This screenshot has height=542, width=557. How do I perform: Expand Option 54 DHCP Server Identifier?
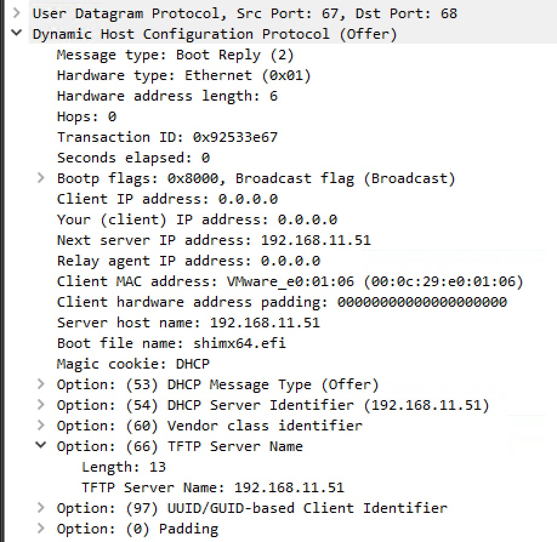pos(41,405)
